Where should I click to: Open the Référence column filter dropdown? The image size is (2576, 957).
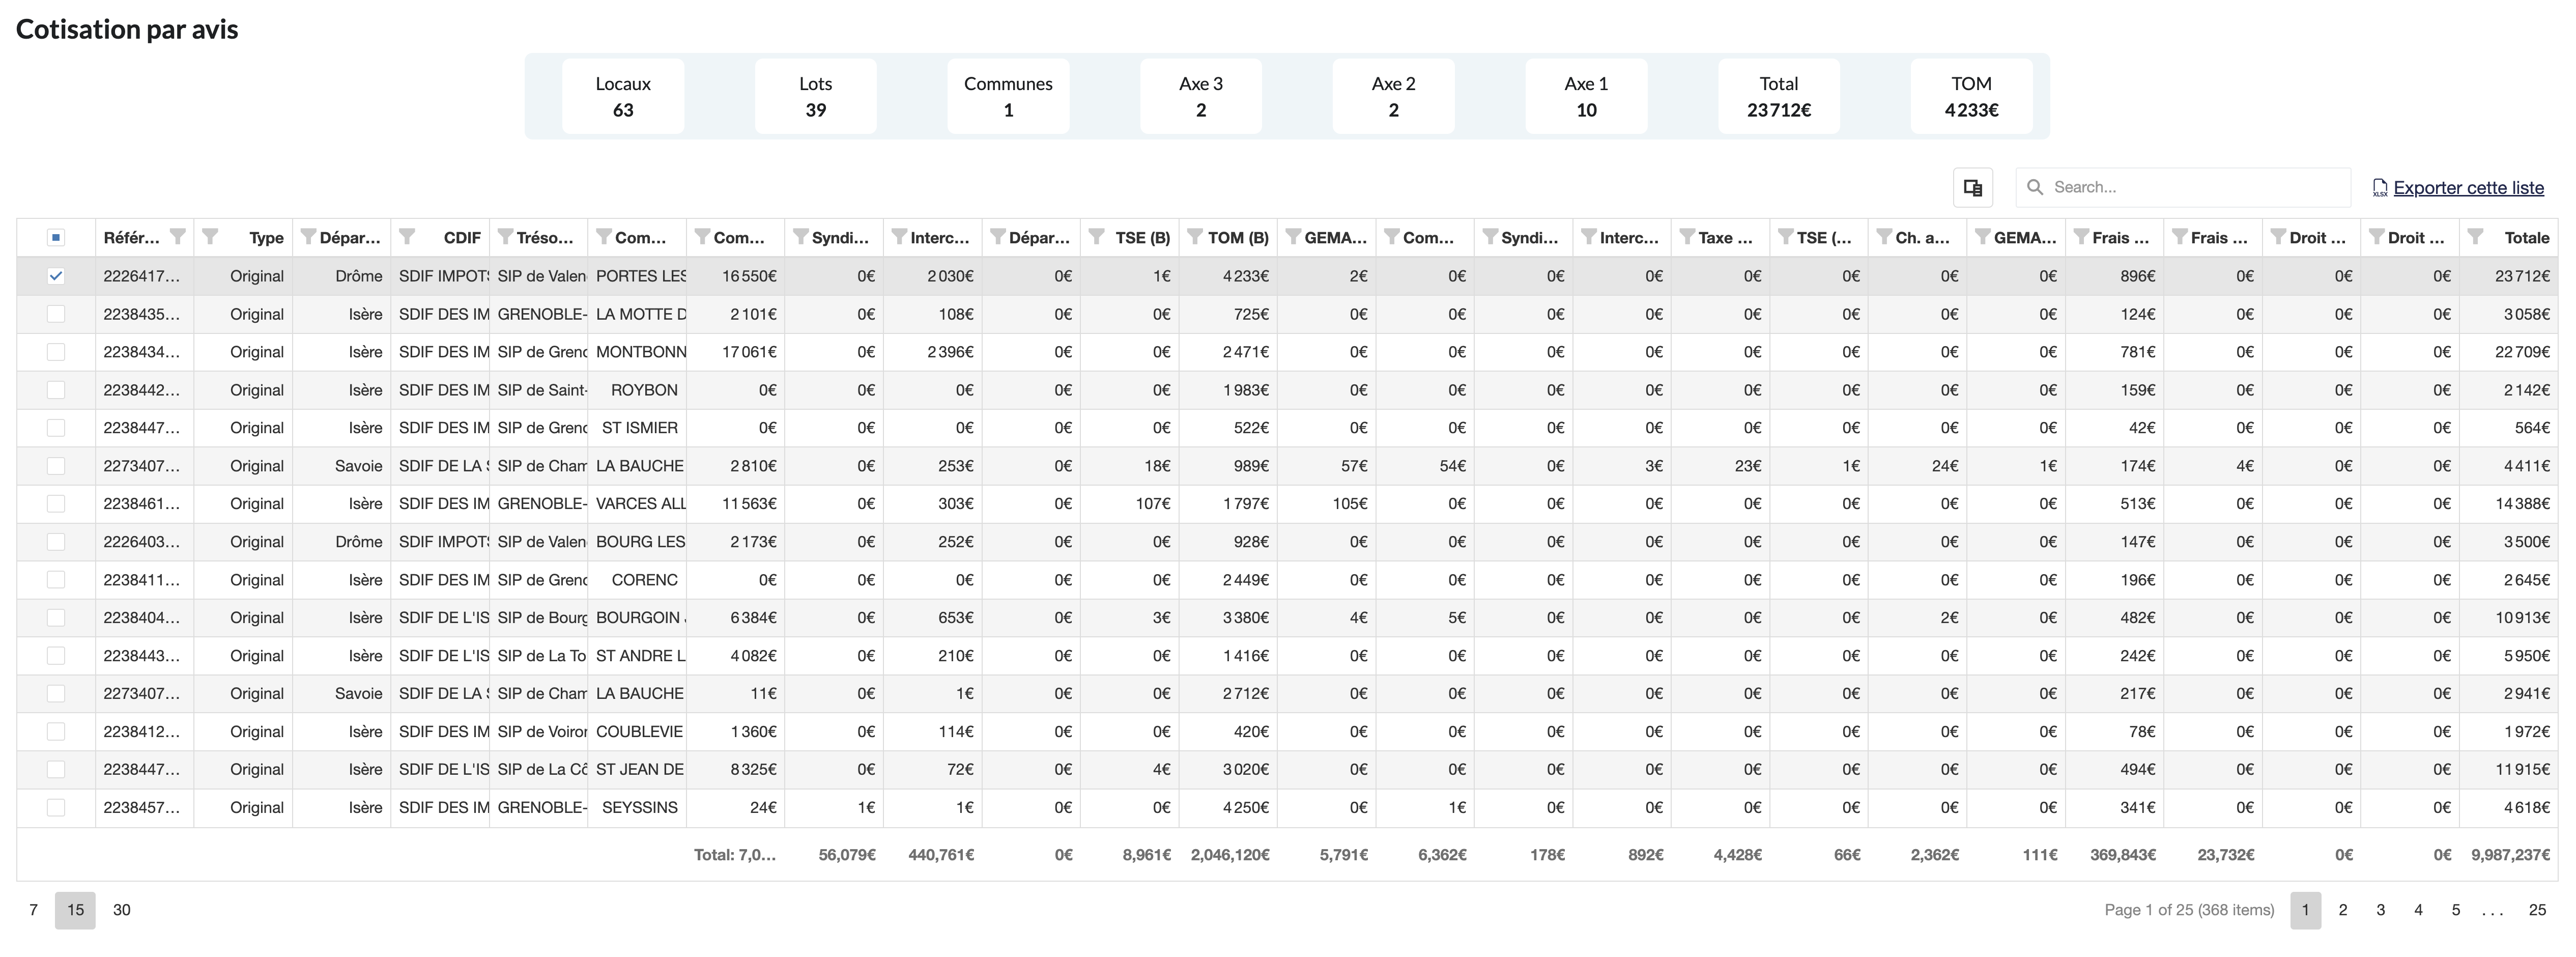point(177,237)
